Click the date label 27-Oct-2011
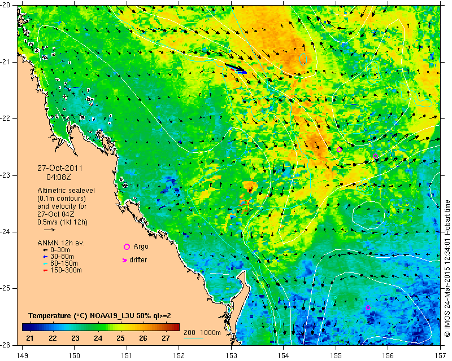The image size is (452, 361). coord(60,168)
